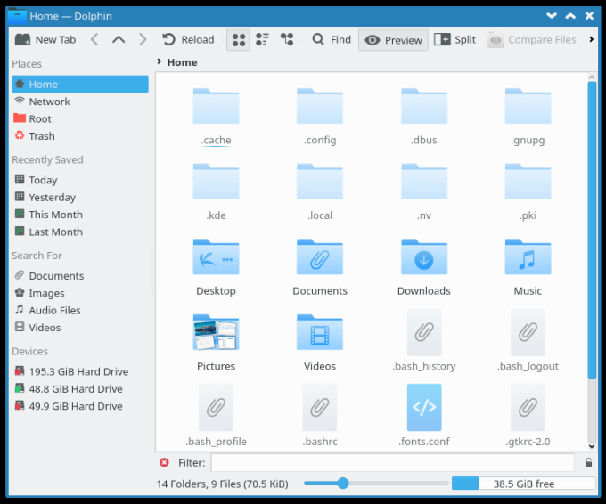Go up to parent folder
The height and width of the screenshot is (504, 606).
(x=119, y=39)
